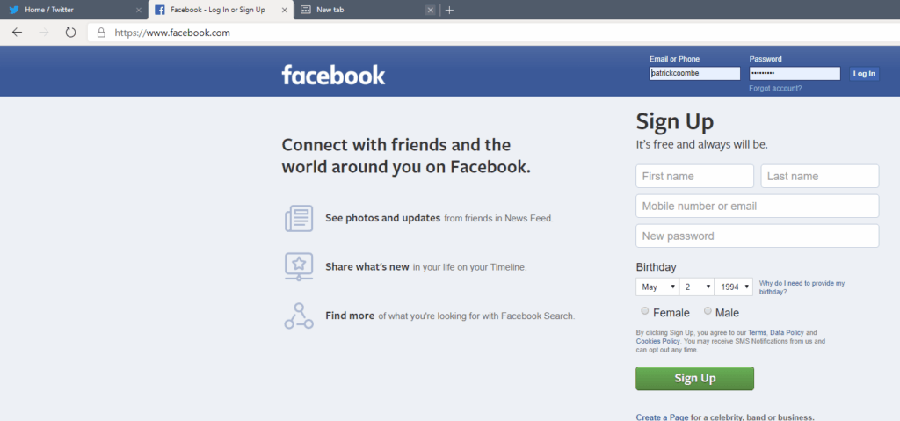Expand the birthday month dropdown showing May
The width and height of the screenshot is (900, 421).
[657, 287]
